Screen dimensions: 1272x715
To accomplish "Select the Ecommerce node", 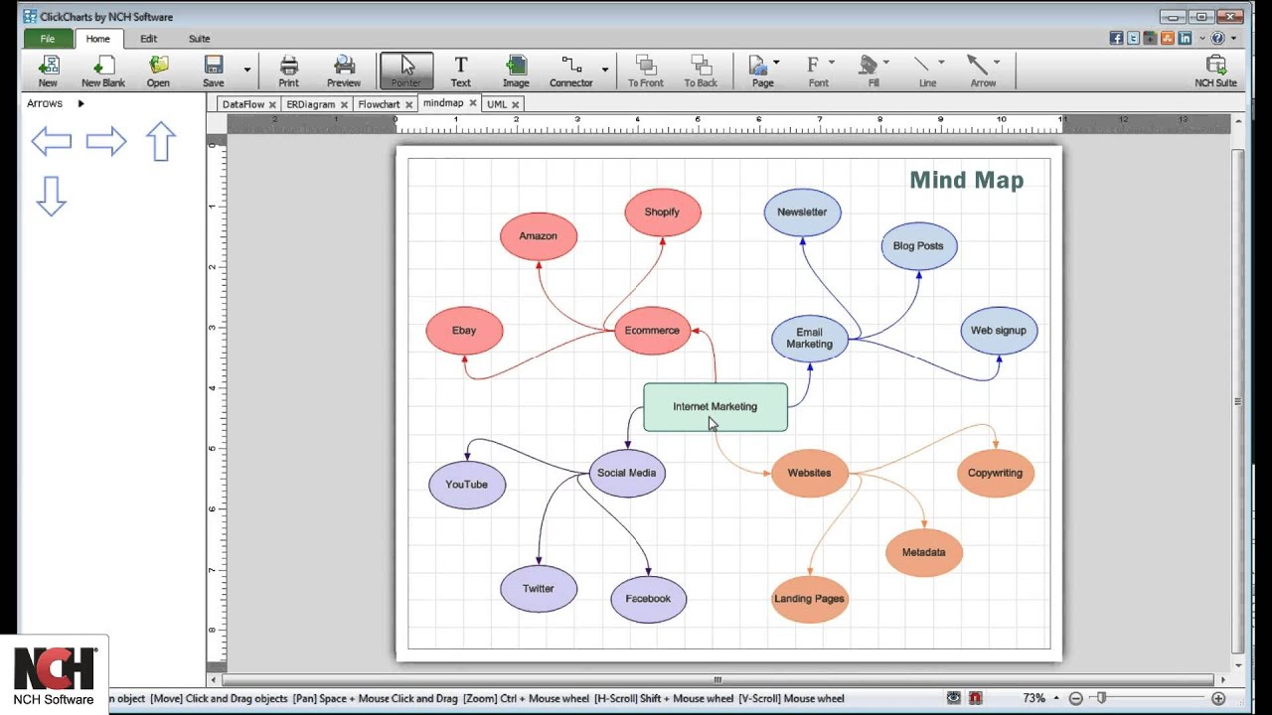I will pyautogui.click(x=652, y=331).
